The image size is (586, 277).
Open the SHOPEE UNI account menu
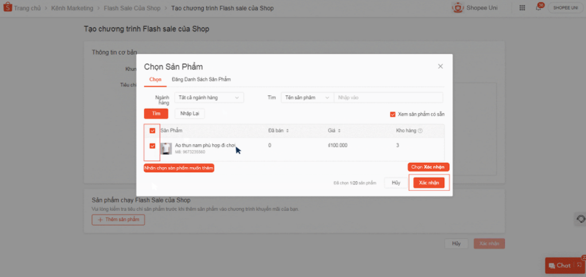pos(565,8)
